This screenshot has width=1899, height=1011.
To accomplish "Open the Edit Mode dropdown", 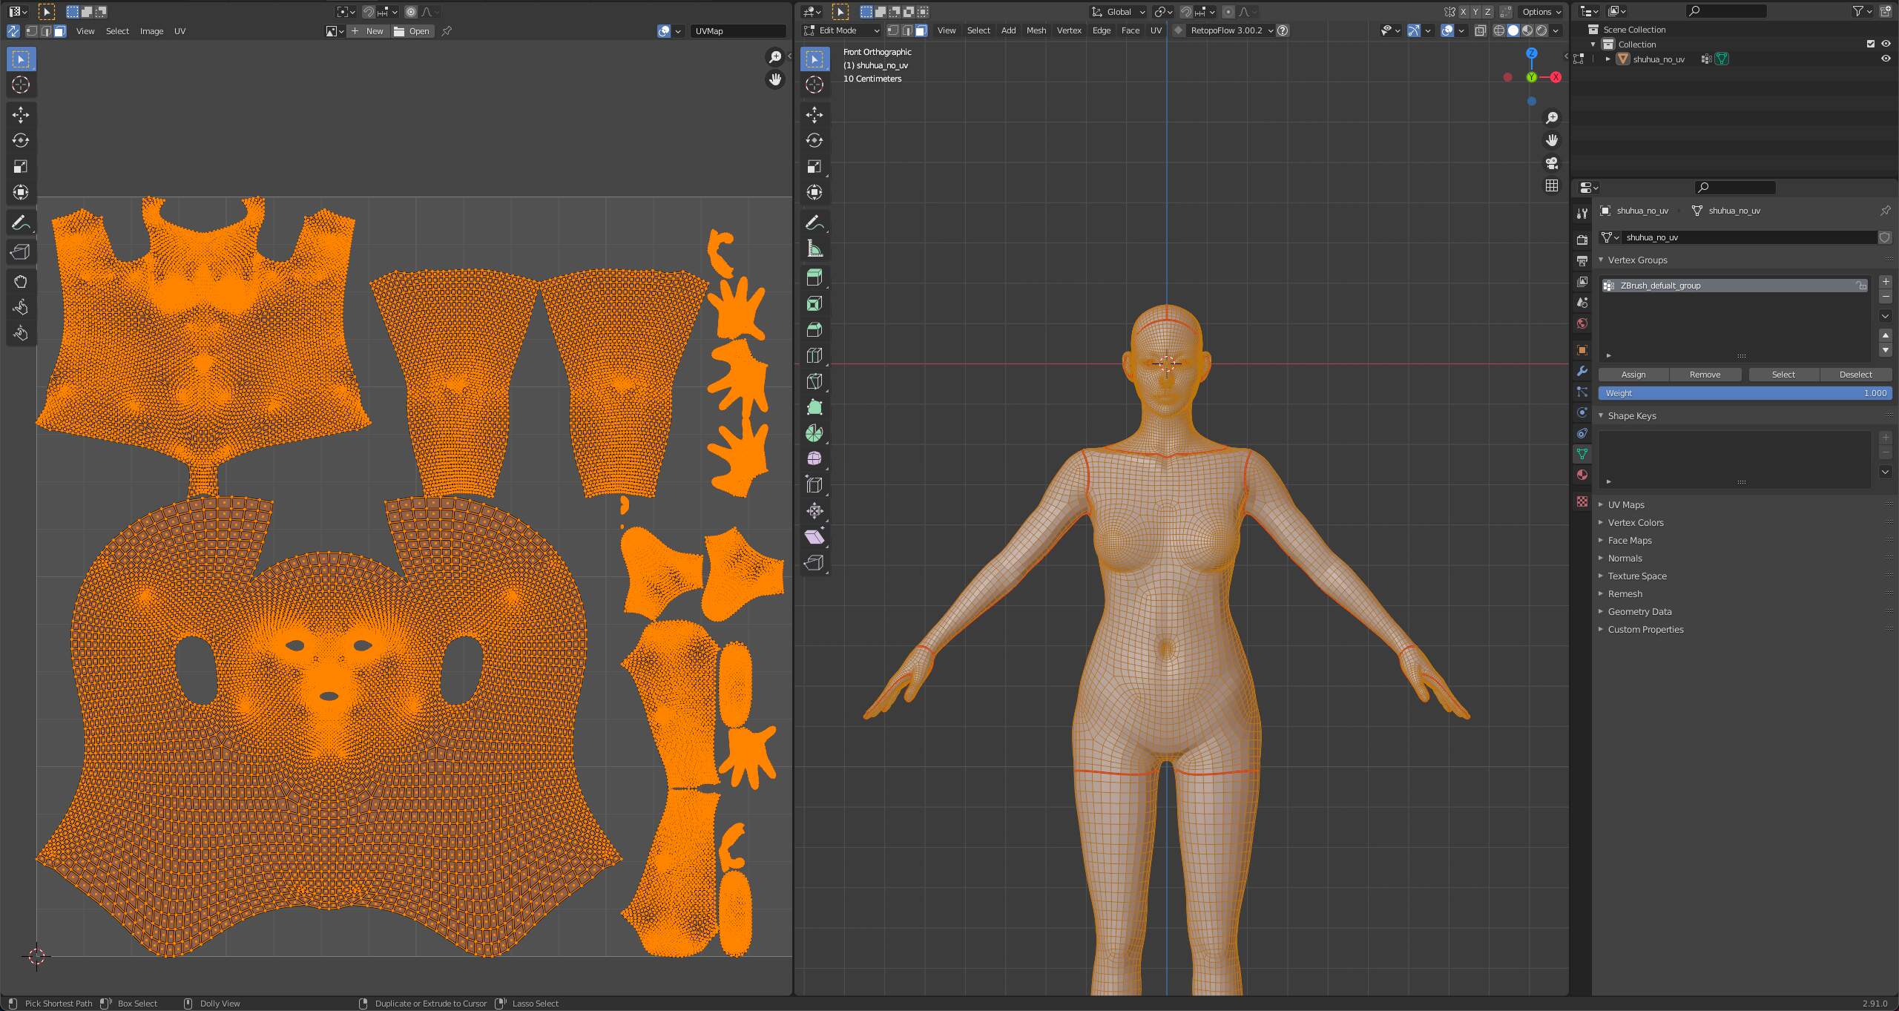I will tap(841, 30).
